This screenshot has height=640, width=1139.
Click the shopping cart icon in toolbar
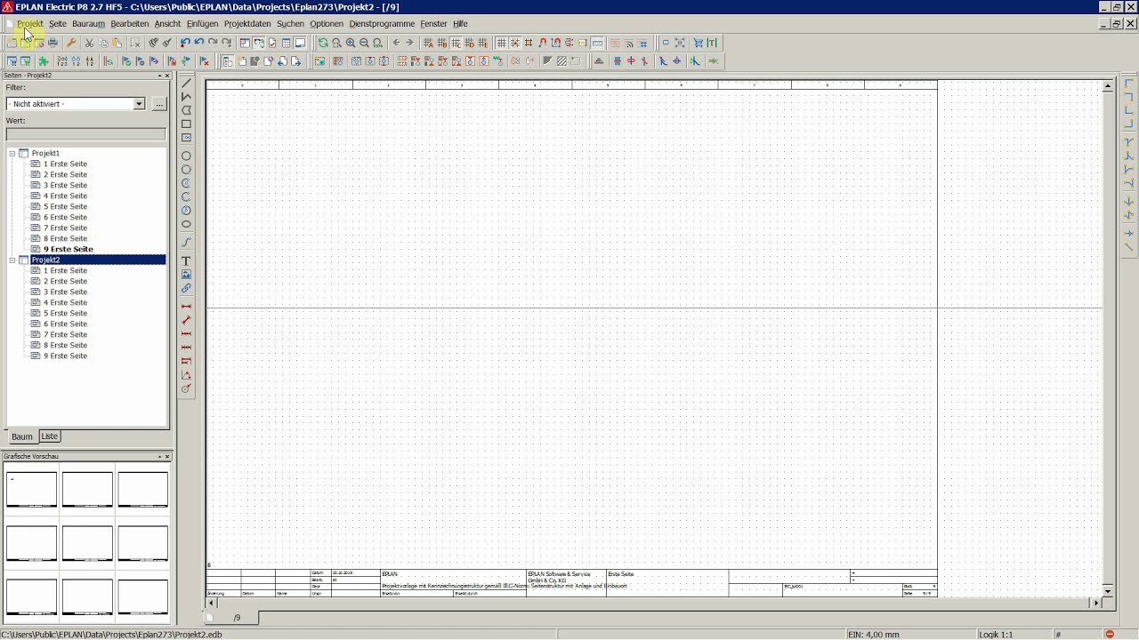pyautogui.click(x=699, y=43)
